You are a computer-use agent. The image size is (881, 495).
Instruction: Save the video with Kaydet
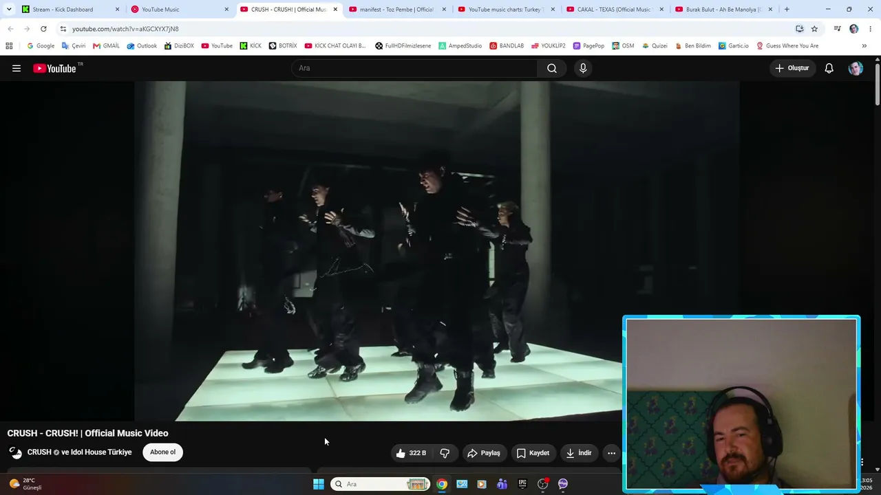coord(533,453)
